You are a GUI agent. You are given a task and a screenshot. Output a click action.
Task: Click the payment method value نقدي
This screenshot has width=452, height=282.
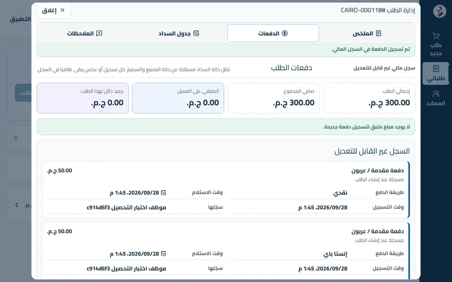click(x=340, y=193)
